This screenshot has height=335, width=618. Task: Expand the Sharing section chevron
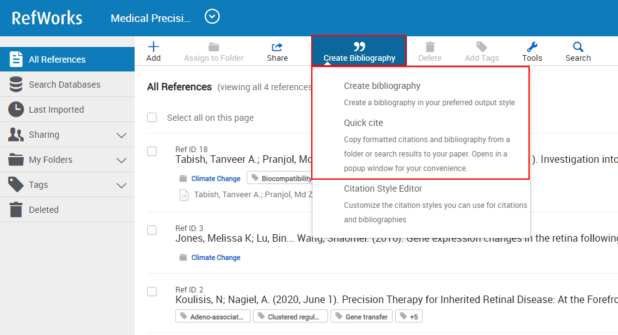121,135
